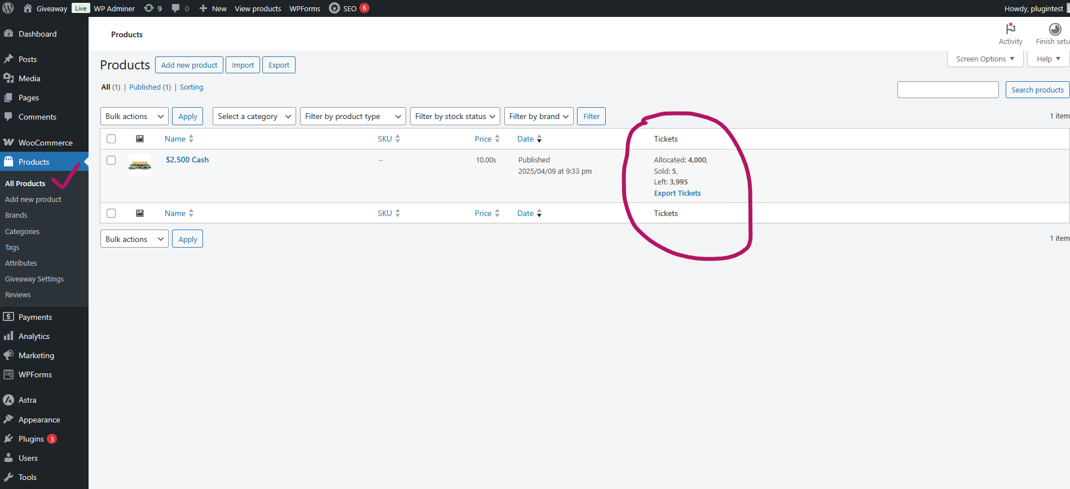Click the Analytics bar chart icon
This screenshot has width=1070, height=489.
click(8, 336)
